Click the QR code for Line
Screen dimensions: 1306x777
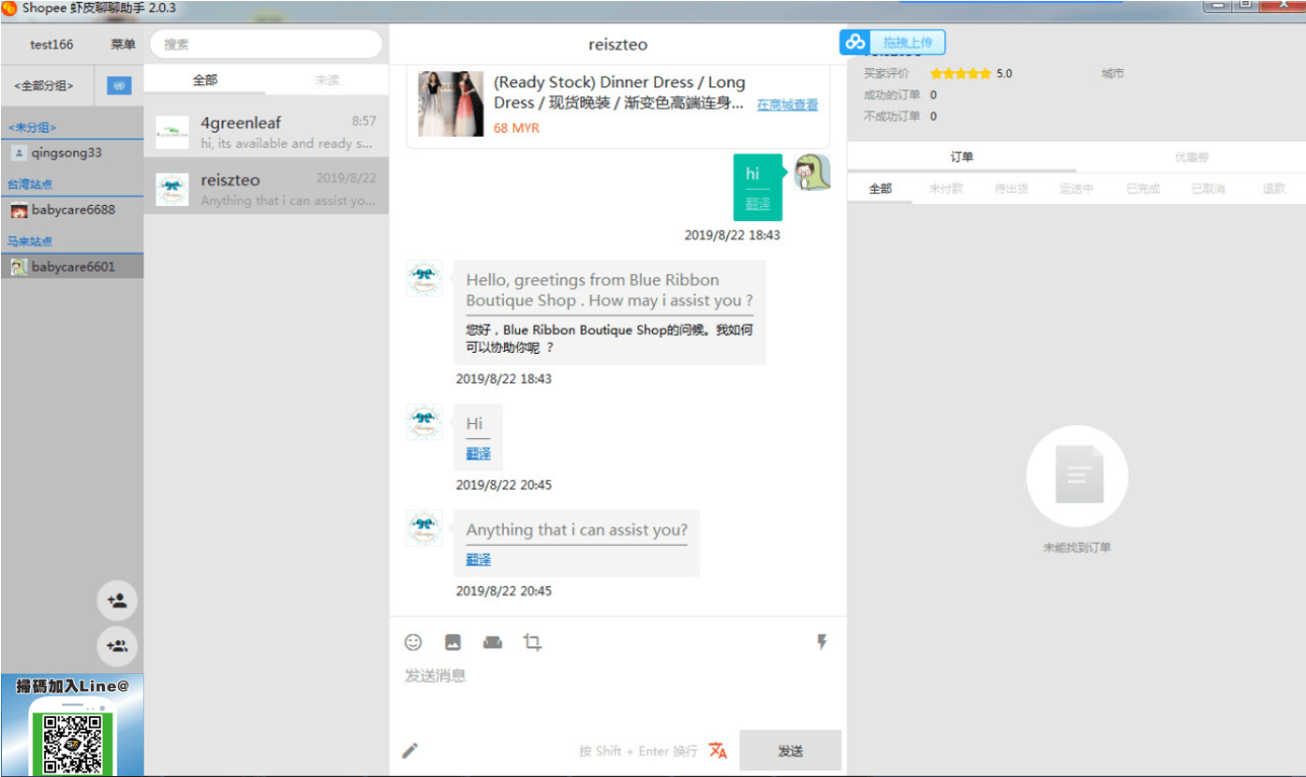click(72, 744)
